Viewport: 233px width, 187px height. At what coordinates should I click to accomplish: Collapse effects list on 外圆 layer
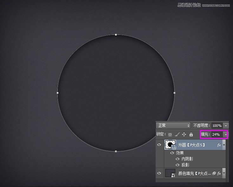tap(224, 145)
